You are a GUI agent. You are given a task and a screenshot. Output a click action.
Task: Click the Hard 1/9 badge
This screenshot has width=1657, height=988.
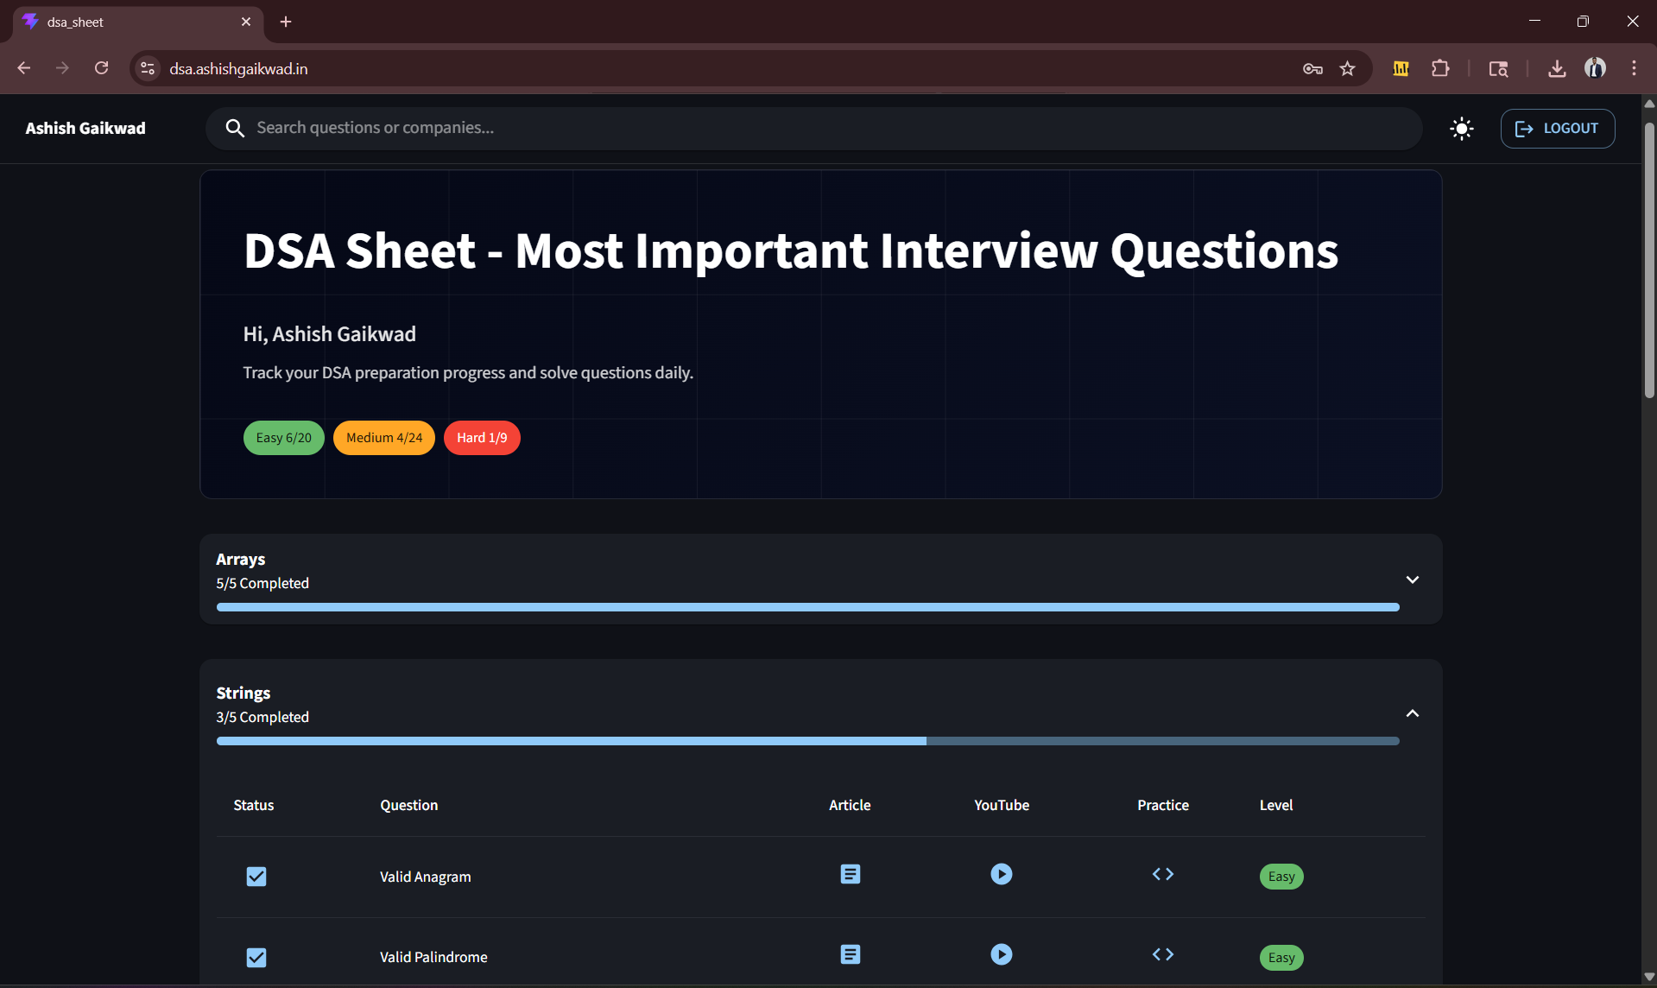pyautogui.click(x=482, y=438)
